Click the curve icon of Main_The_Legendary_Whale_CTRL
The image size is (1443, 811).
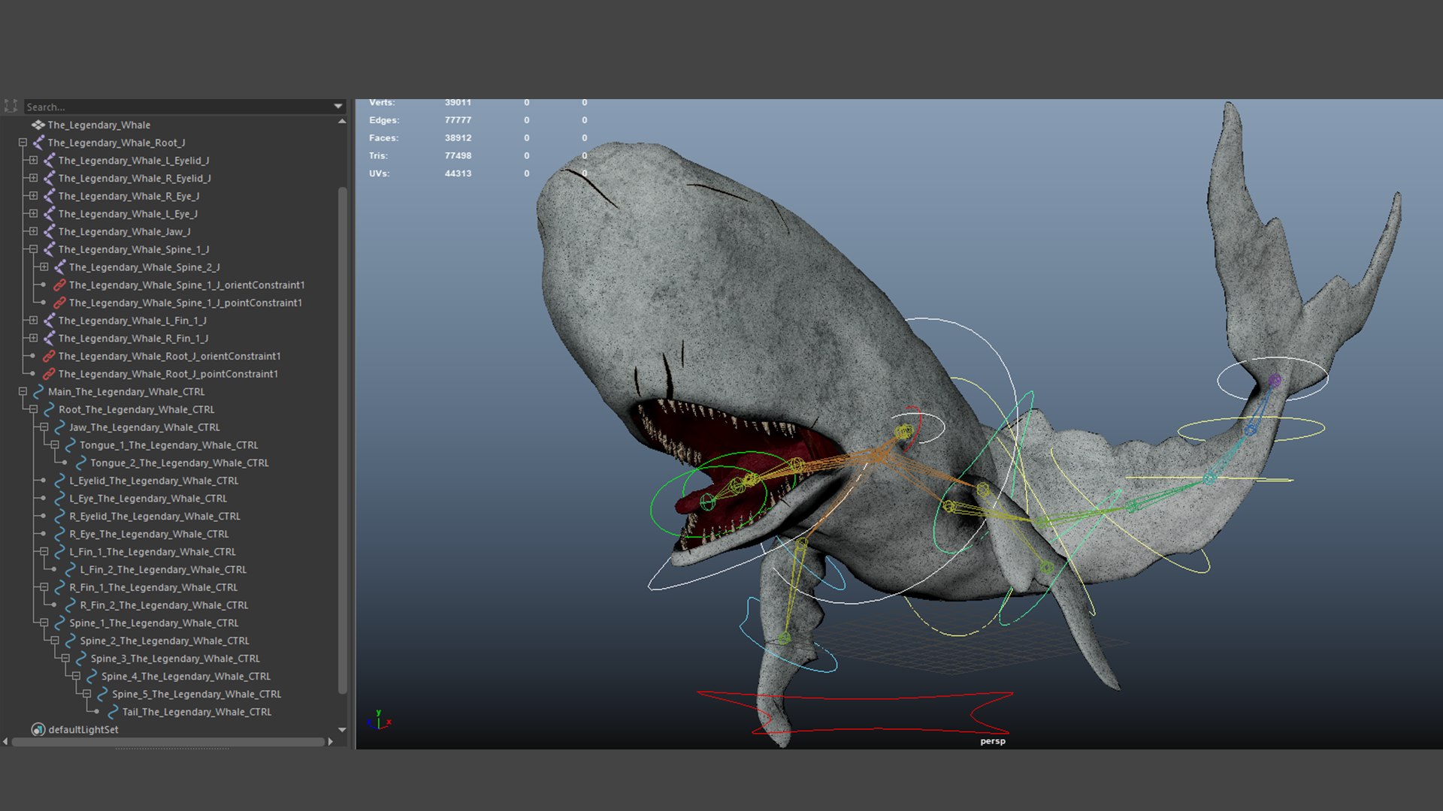38,392
